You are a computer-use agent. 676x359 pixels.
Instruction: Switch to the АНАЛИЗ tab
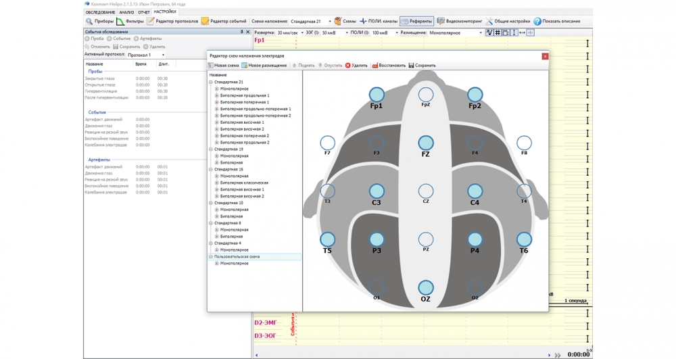126,12
